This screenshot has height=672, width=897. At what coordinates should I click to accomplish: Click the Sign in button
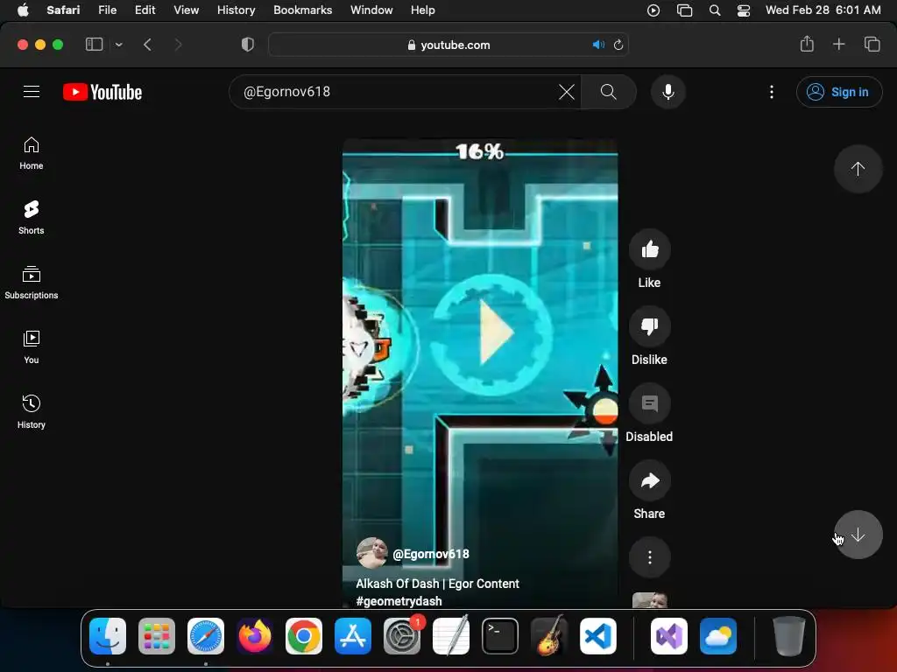click(x=838, y=91)
